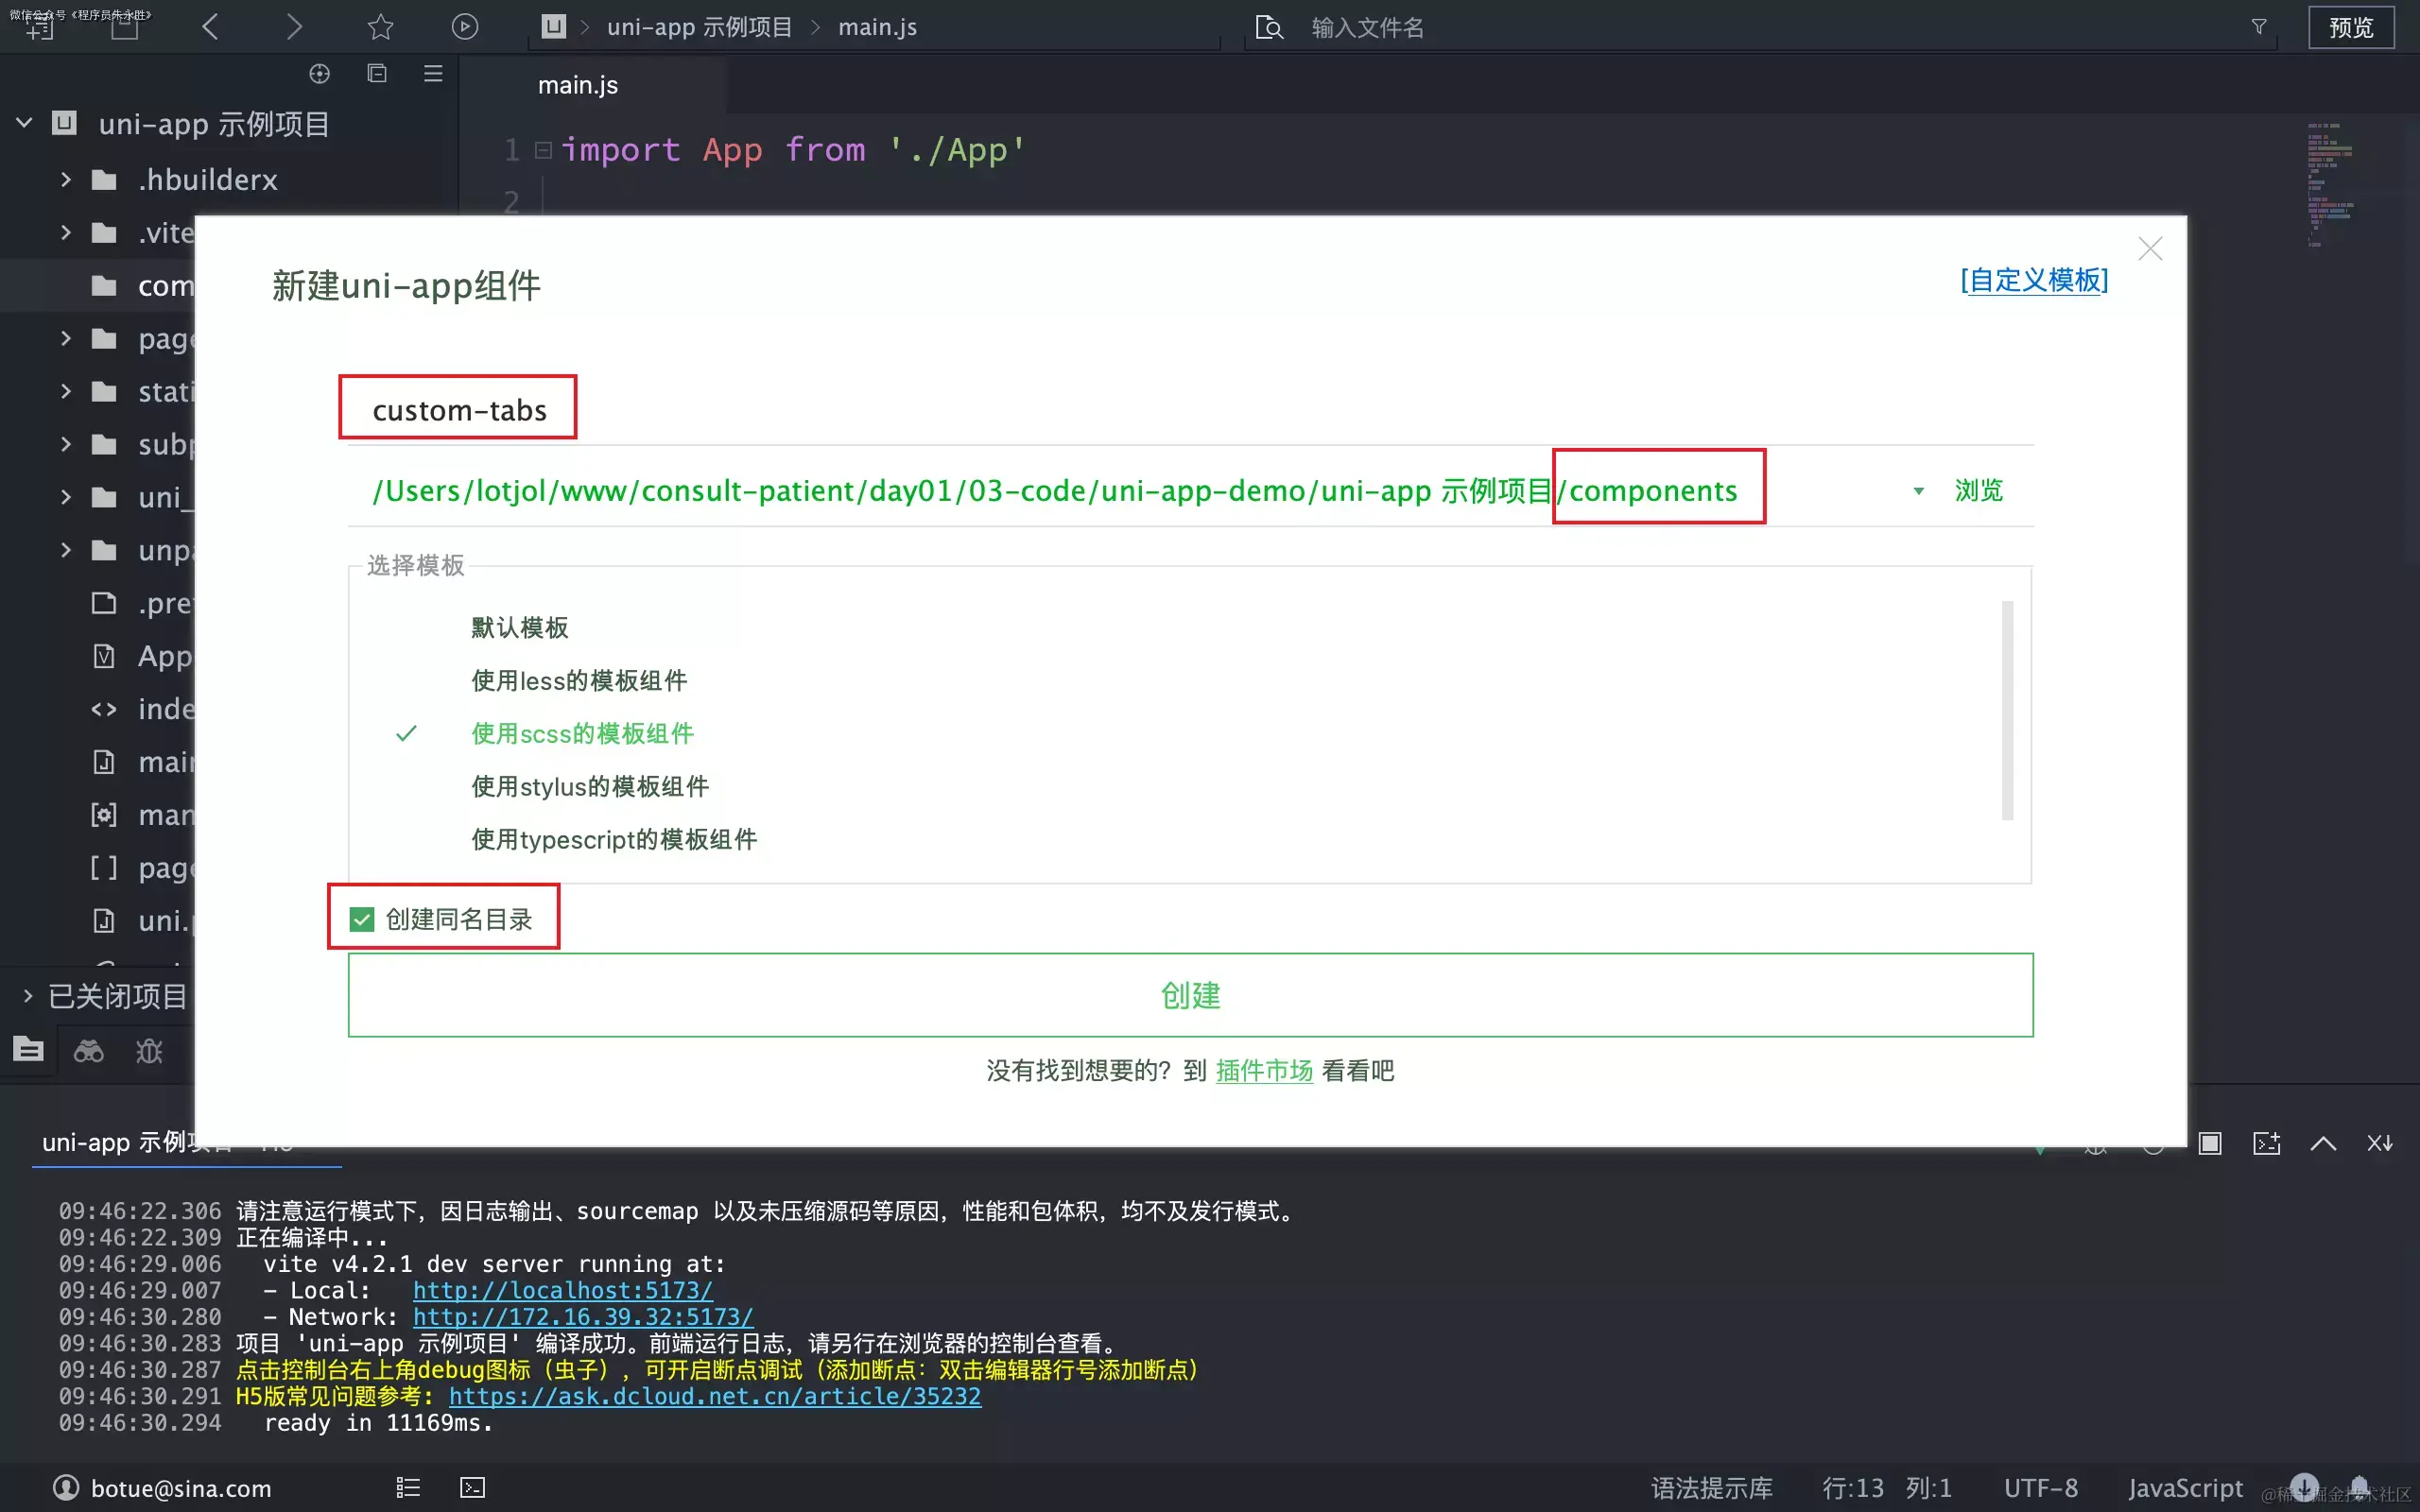Viewport: 2420px width, 1512px height.
Task: Click the back navigation arrow
Action: [210, 27]
